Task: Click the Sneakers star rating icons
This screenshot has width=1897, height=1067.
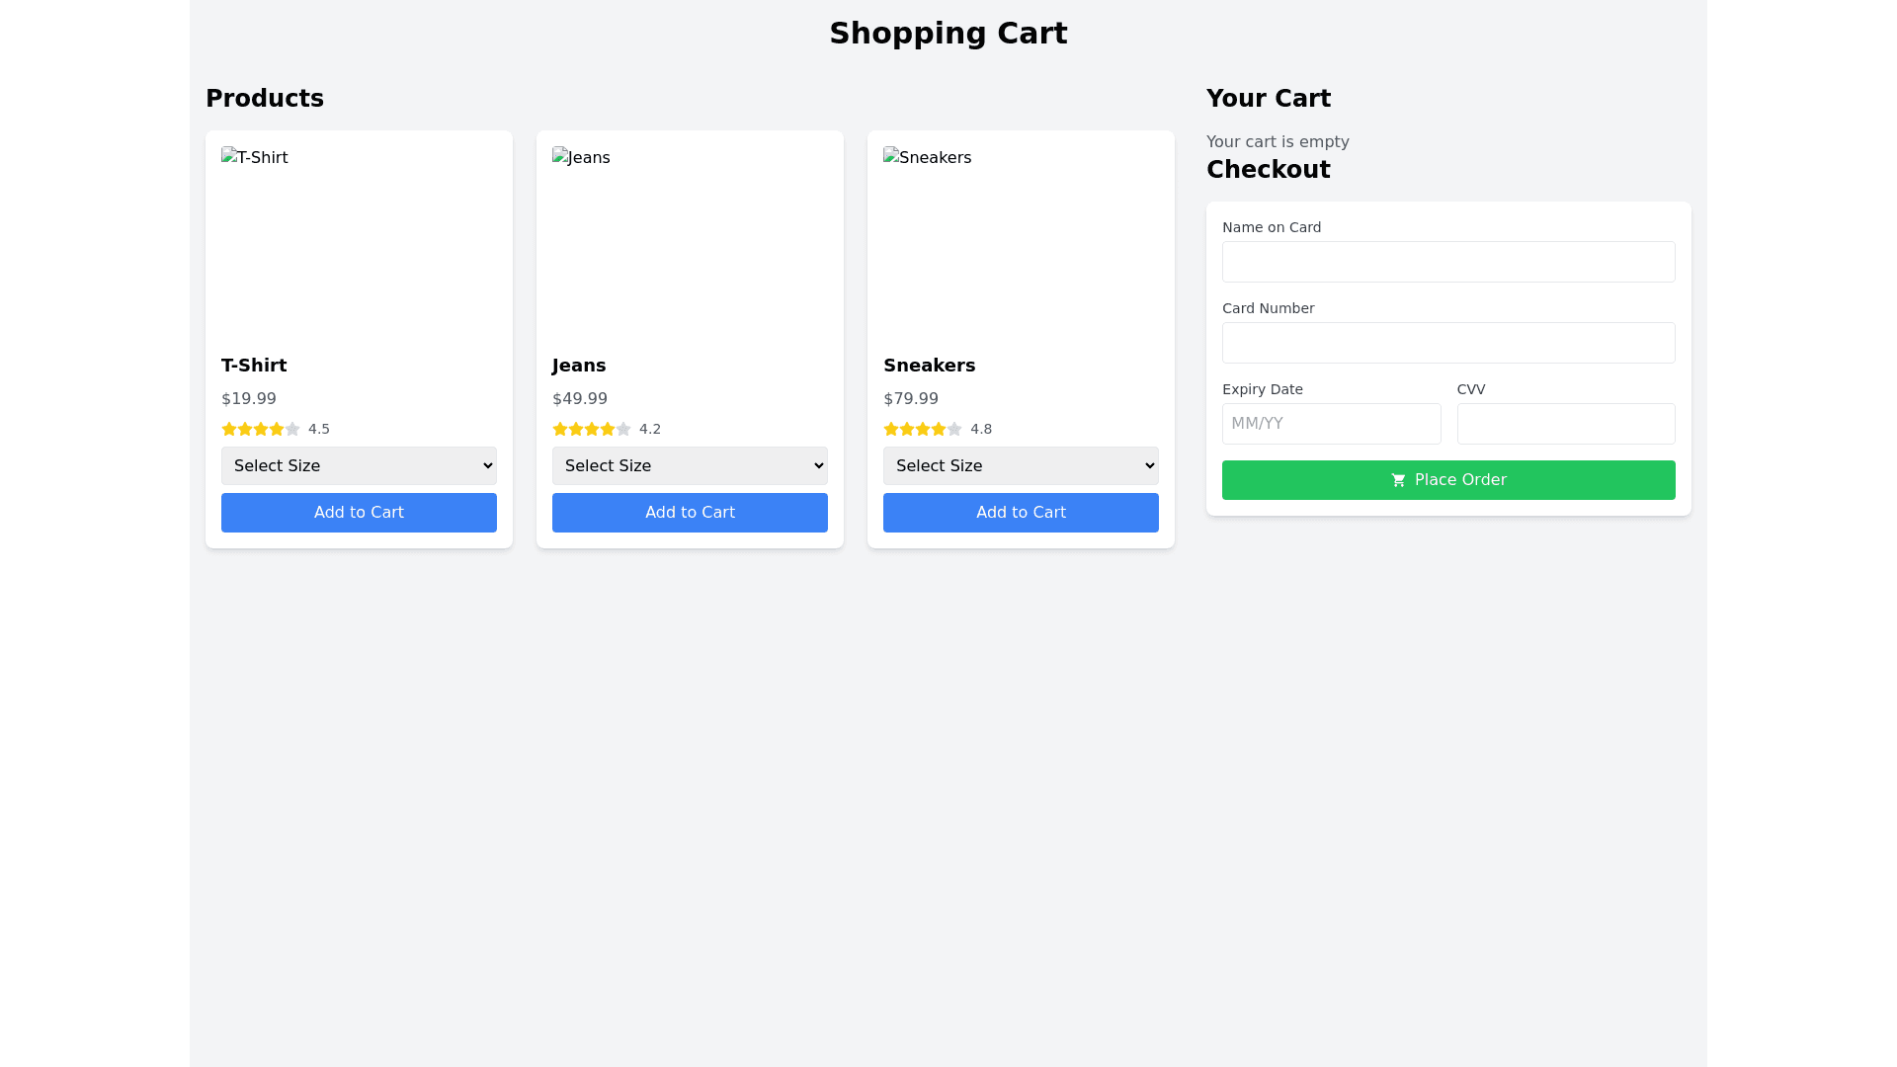Action: click(x=923, y=429)
